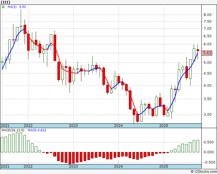Screen dimensions: 217x174
Task: Click the 3.00 price axis label
Action: pyautogui.click(x=207, y=114)
